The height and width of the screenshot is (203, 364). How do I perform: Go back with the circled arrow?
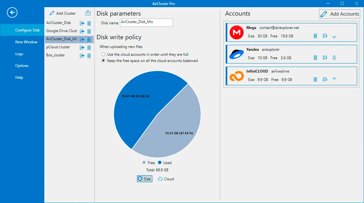(12, 12)
